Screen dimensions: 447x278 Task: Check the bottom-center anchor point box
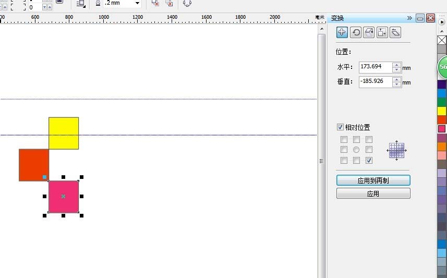[356, 160]
